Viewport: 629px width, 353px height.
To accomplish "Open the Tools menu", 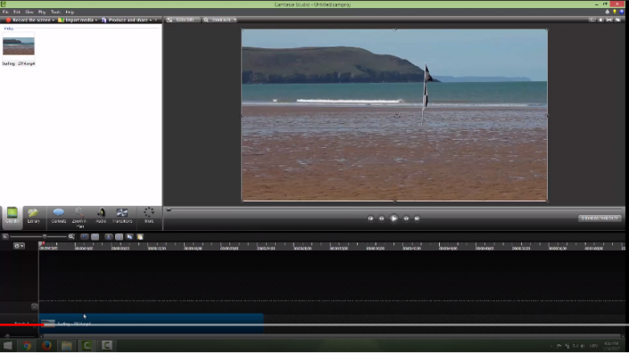I will coord(55,12).
